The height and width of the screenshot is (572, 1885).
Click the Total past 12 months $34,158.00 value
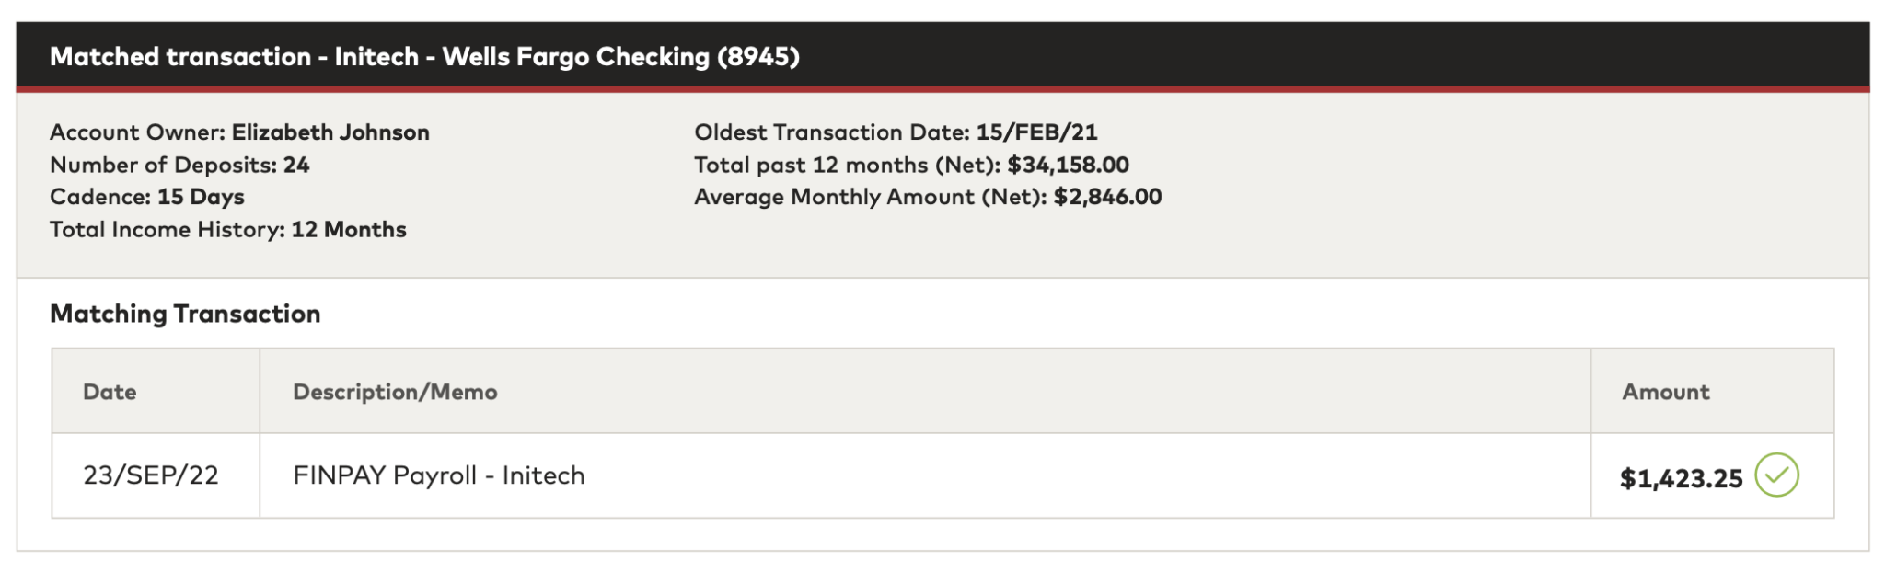[1068, 166]
